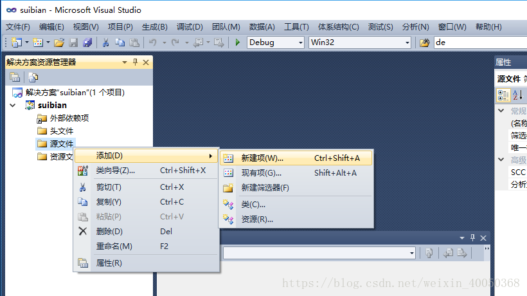Click the next message icon in output panel

pyautogui.click(x=462, y=253)
